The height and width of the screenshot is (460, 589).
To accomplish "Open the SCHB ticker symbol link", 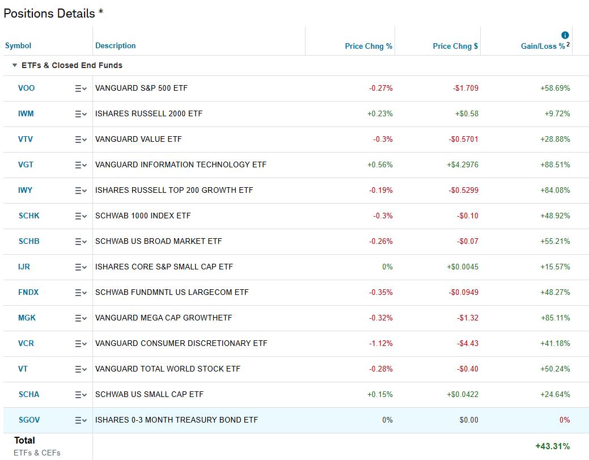I will pyautogui.click(x=29, y=241).
